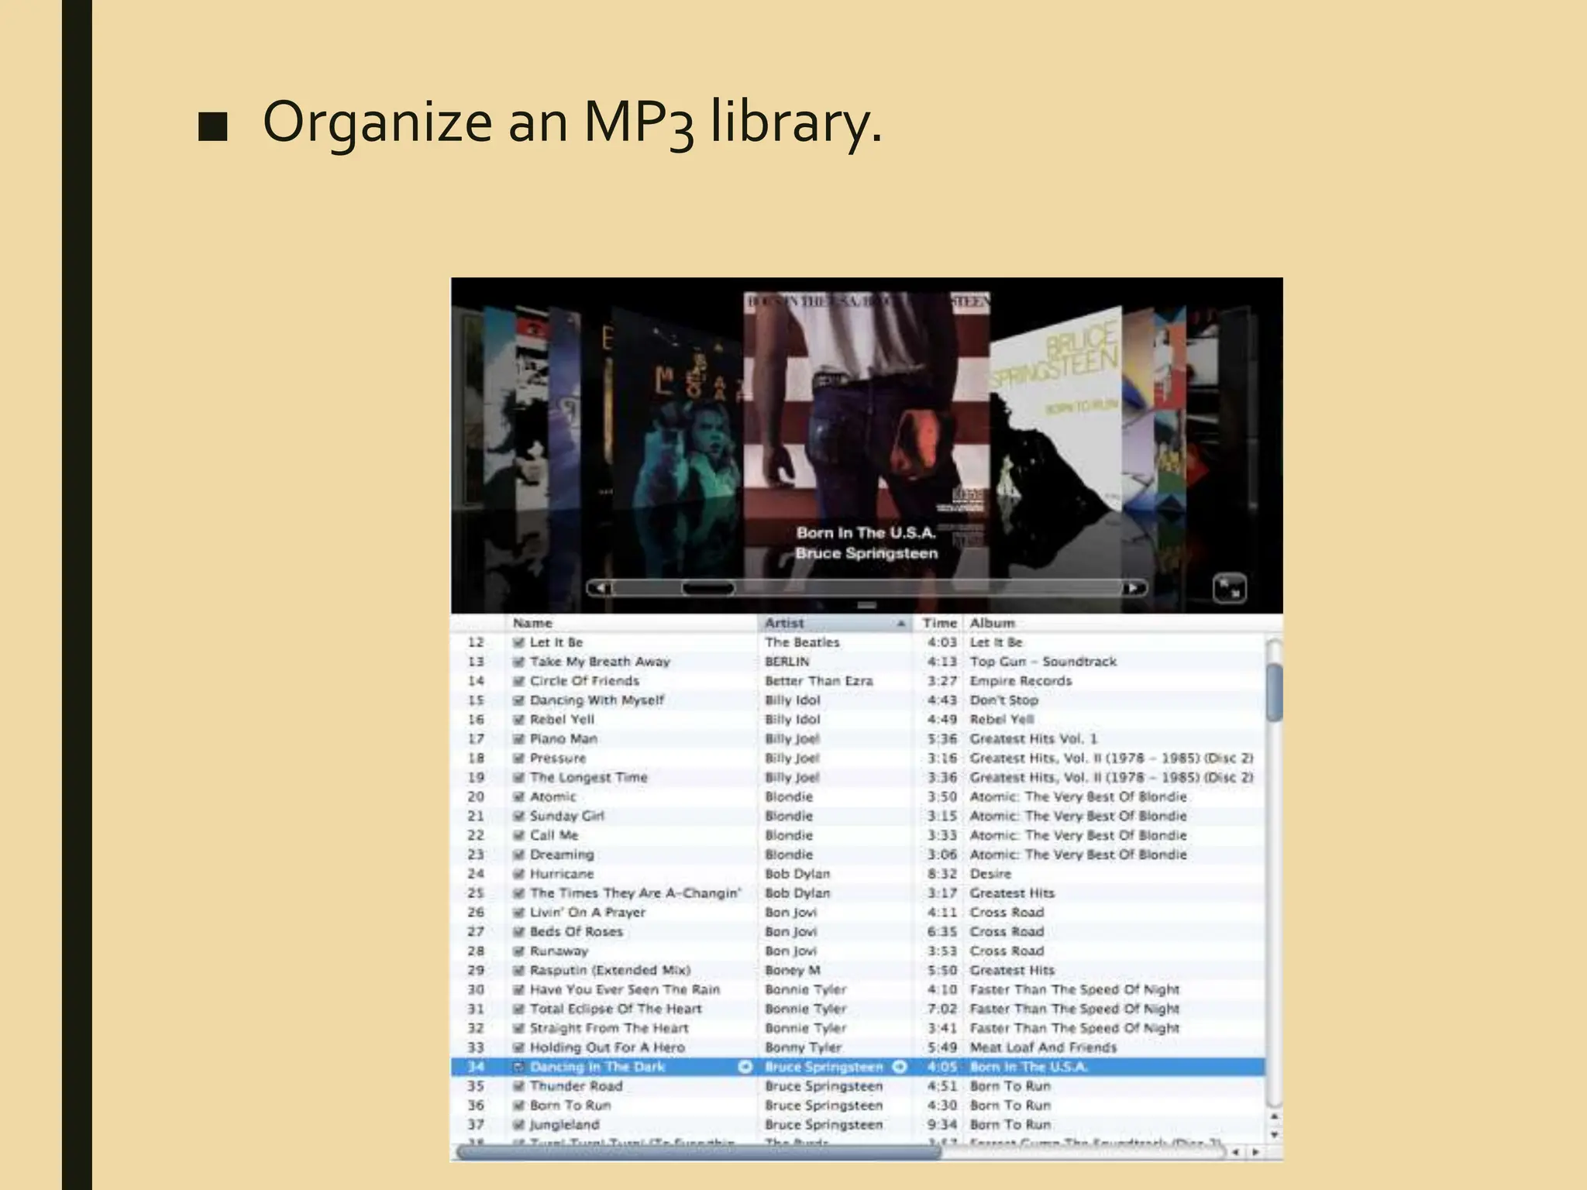
Task: Select the song Straight From The Heart
Action: [609, 1028]
